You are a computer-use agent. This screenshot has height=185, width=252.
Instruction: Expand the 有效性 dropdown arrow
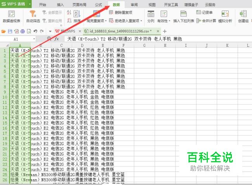(169, 21)
